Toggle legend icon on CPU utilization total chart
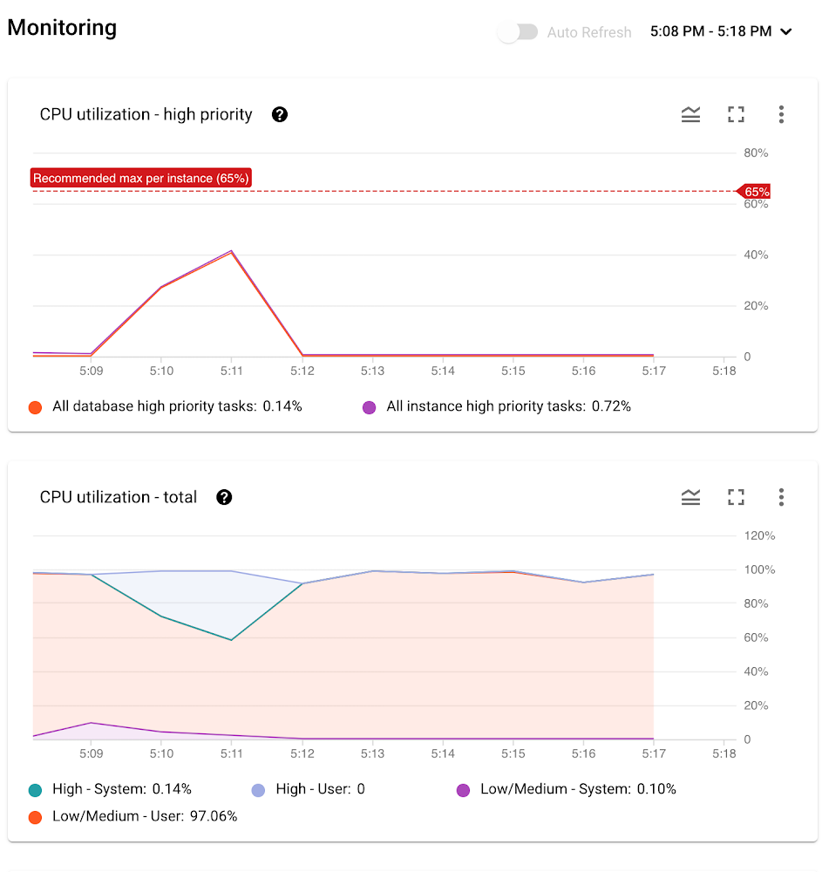Image resolution: width=829 pixels, height=872 pixels. [690, 497]
